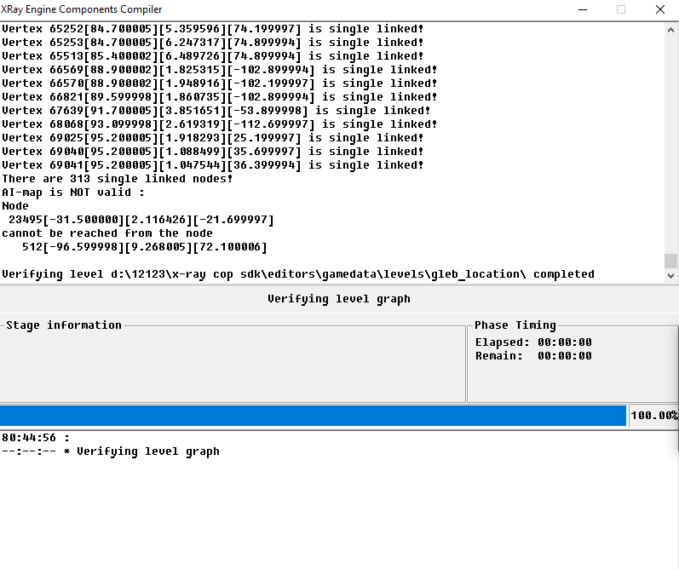The height and width of the screenshot is (569, 679).
Task: Minimize the XRay Engine Components Compiler window
Action: coord(583,9)
